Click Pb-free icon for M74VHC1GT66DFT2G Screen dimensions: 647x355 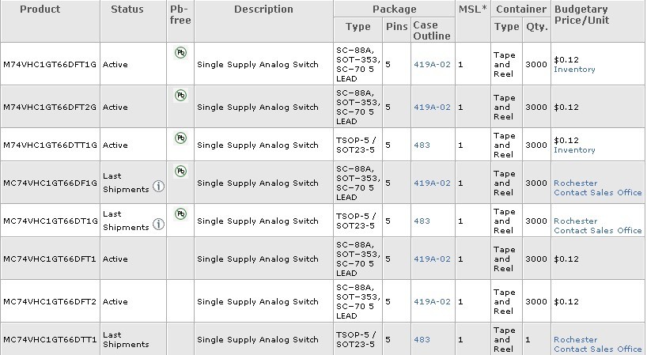[180, 95]
